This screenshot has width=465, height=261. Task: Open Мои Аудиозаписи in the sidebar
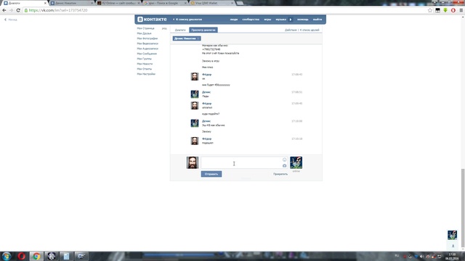(x=147, y=49)
